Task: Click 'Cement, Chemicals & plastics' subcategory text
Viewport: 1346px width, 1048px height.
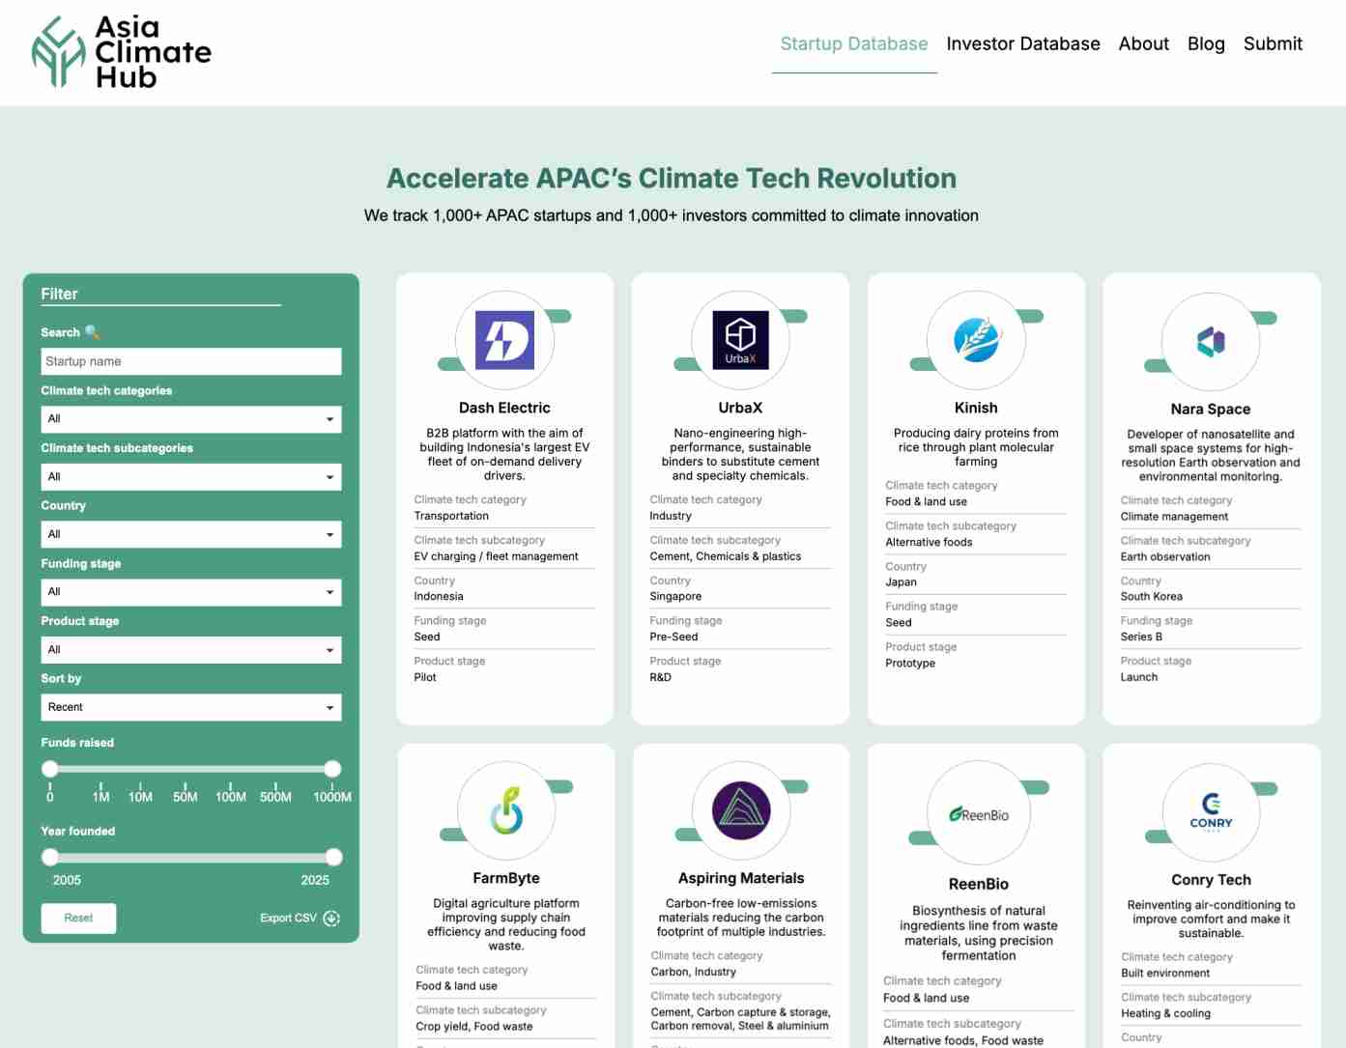Action: (726, 556)
